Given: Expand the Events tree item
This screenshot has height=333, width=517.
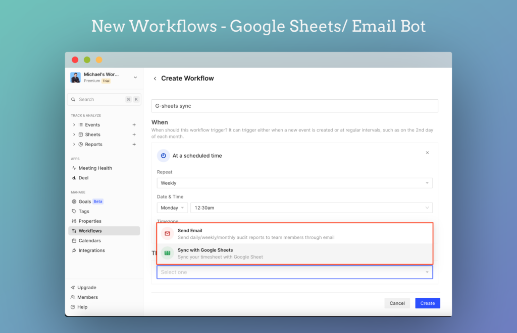Looking at the screenshot, I should 74,125.
